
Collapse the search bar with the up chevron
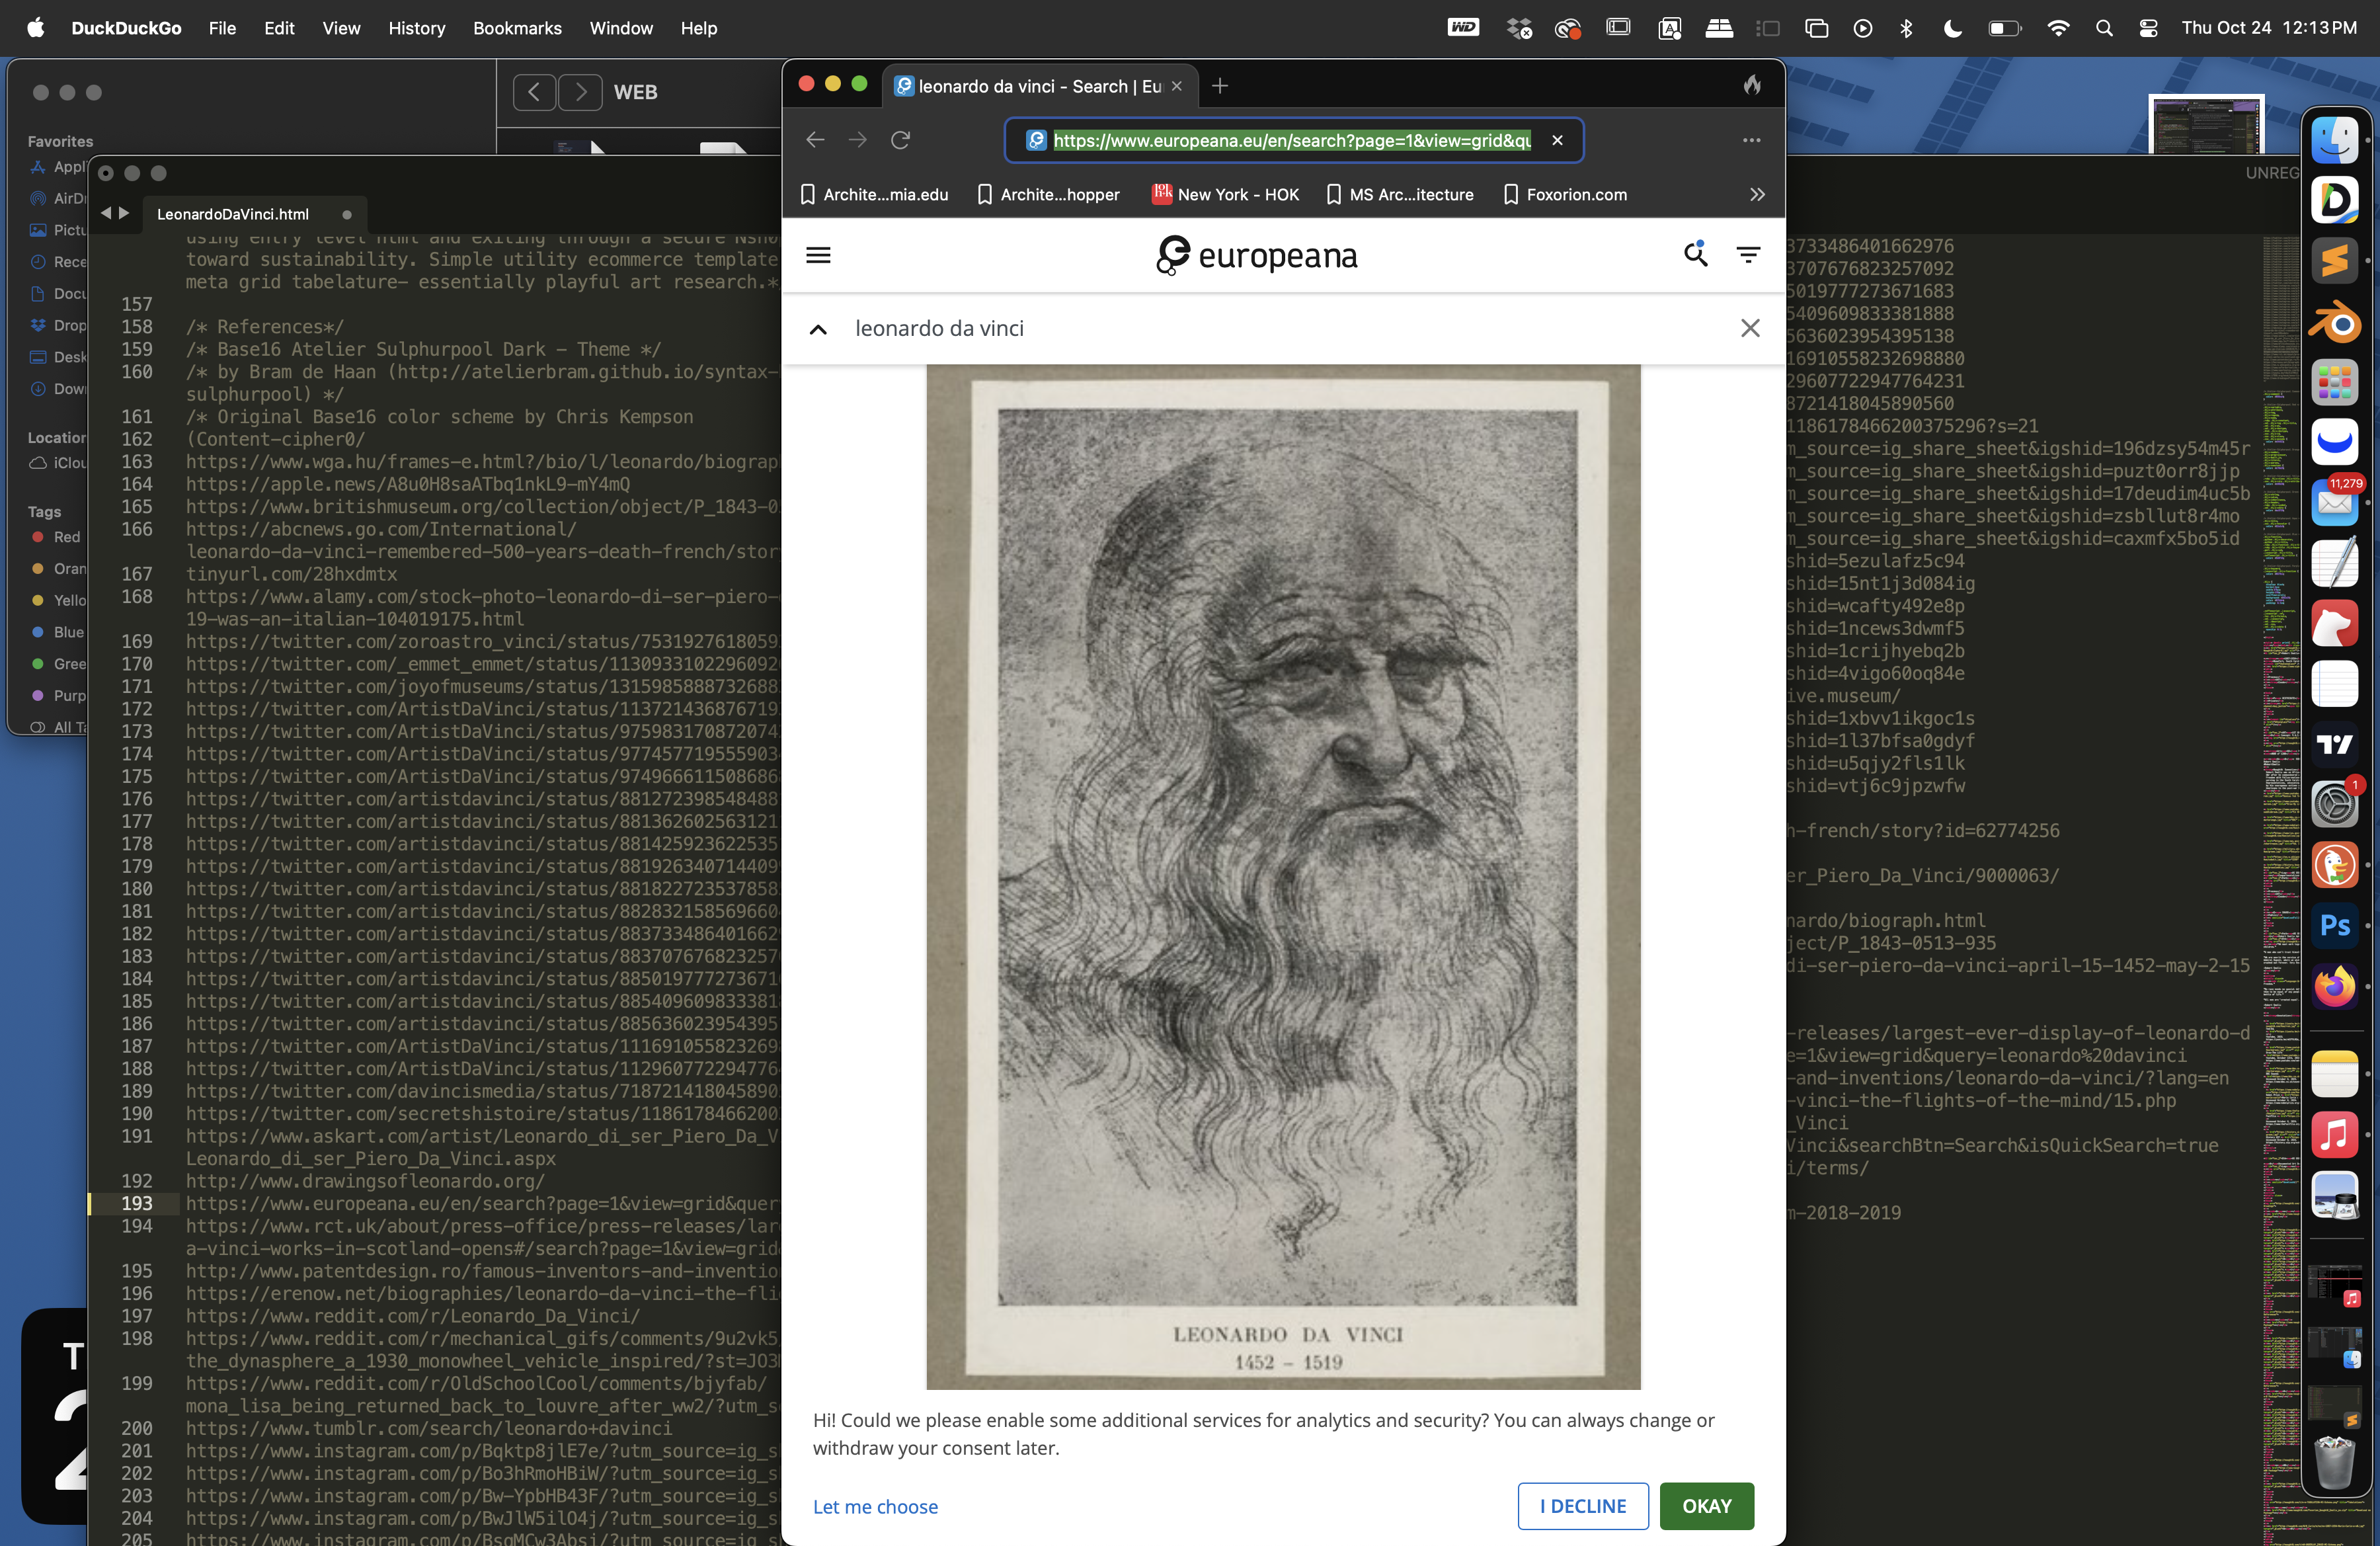(x=818, y=329)
